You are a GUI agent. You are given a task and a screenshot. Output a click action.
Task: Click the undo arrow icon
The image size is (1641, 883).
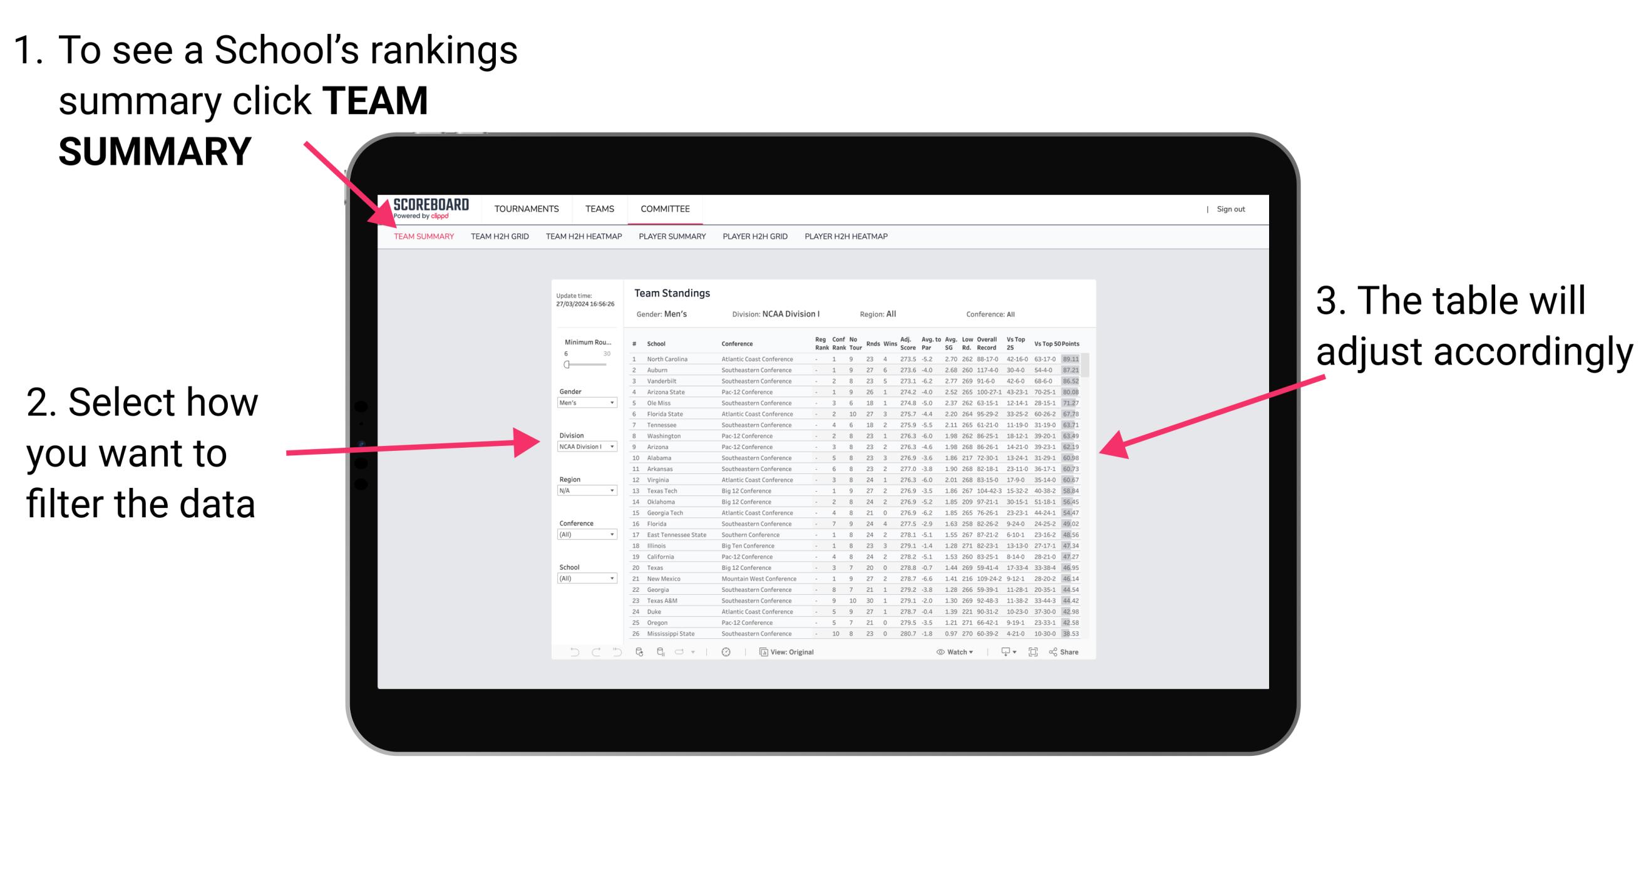[x=570, y=650]
